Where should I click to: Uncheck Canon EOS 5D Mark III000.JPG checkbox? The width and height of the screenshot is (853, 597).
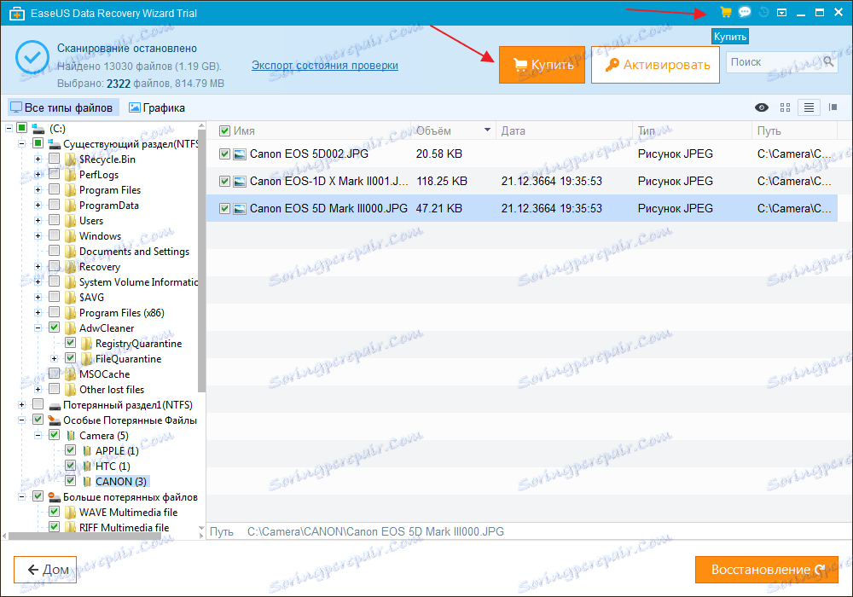(224, 208)
